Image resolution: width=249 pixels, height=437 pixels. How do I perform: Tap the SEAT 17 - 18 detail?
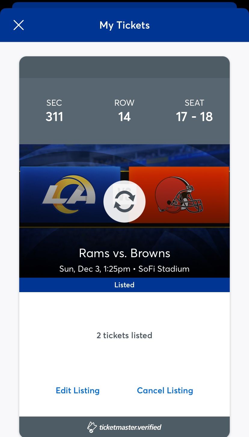click(x=194, y=111)
